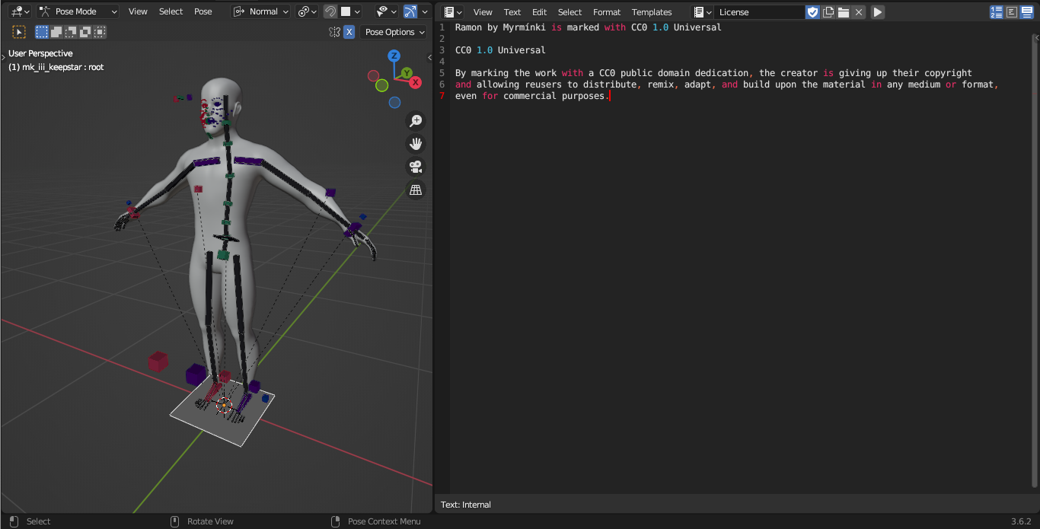Create new text copy icon
1040x529 pixels.
tap(828, 12)
